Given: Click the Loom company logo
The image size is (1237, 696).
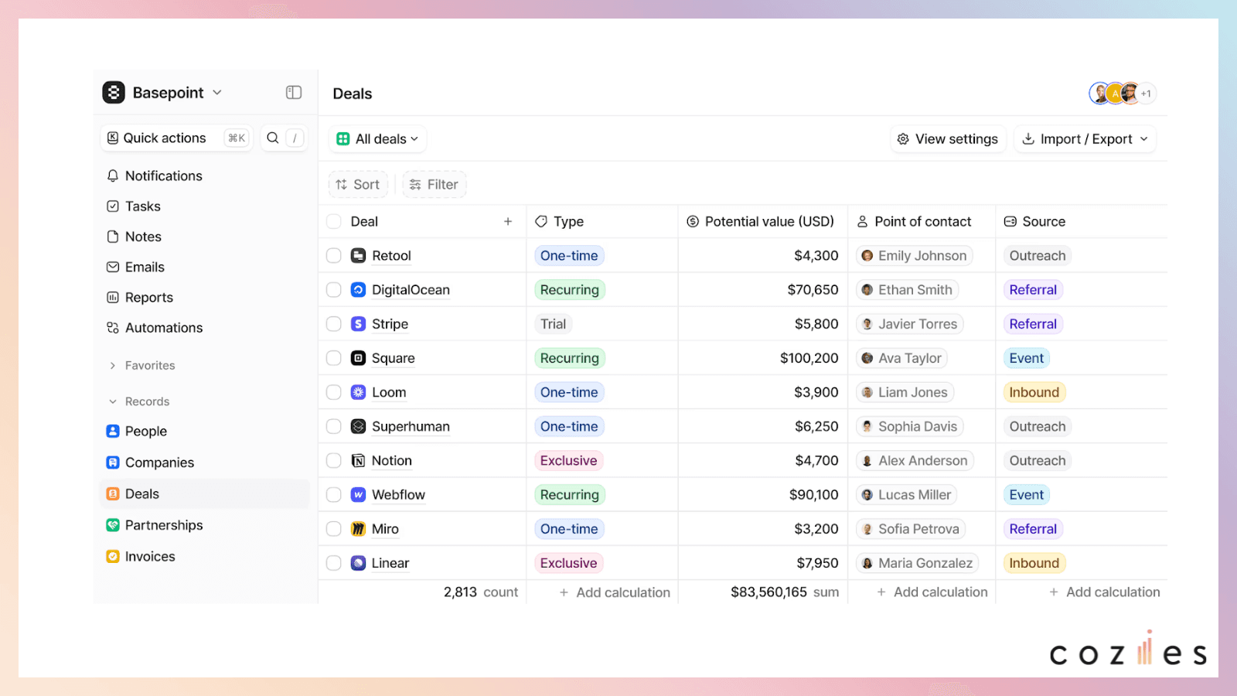Looking at the screenshot, I should coord(358,392).
